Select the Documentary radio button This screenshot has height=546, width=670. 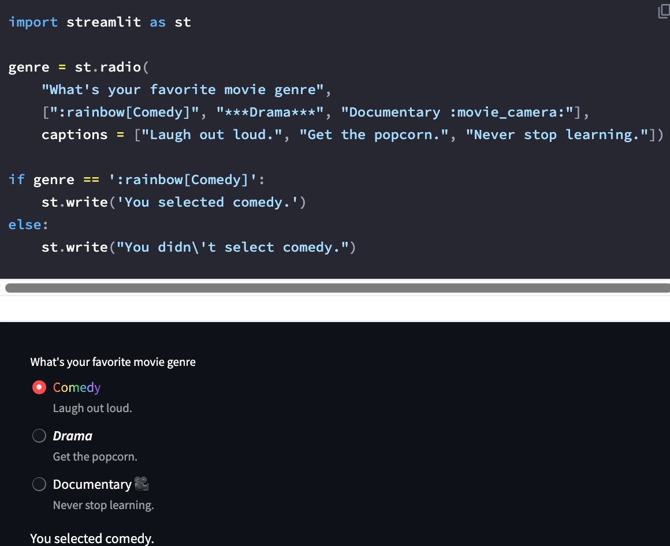[x=39, y=484]
